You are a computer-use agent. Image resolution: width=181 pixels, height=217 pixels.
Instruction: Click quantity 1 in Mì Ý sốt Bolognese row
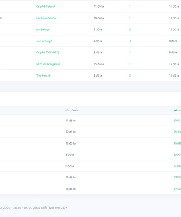130,64
